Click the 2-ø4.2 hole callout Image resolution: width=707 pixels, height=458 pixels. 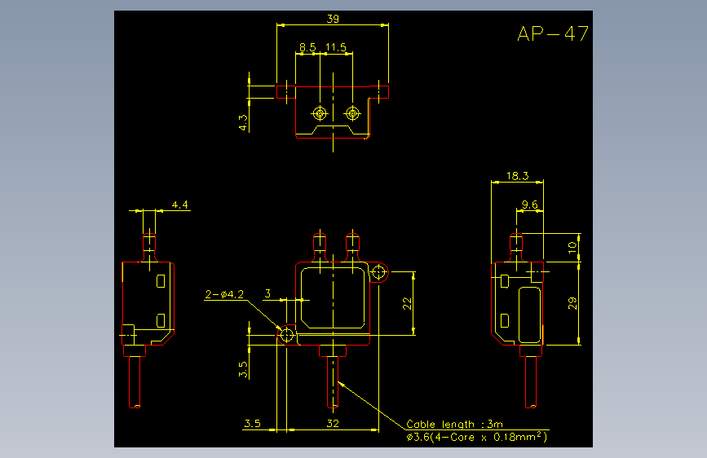coord(224,294)
